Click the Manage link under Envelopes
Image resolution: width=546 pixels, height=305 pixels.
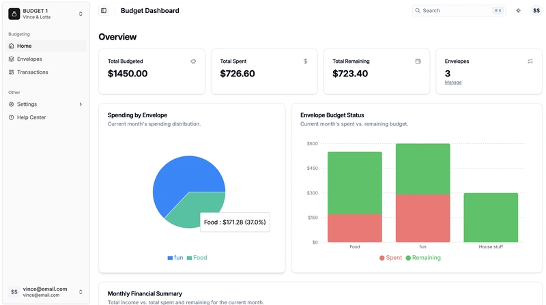(453, 83)
